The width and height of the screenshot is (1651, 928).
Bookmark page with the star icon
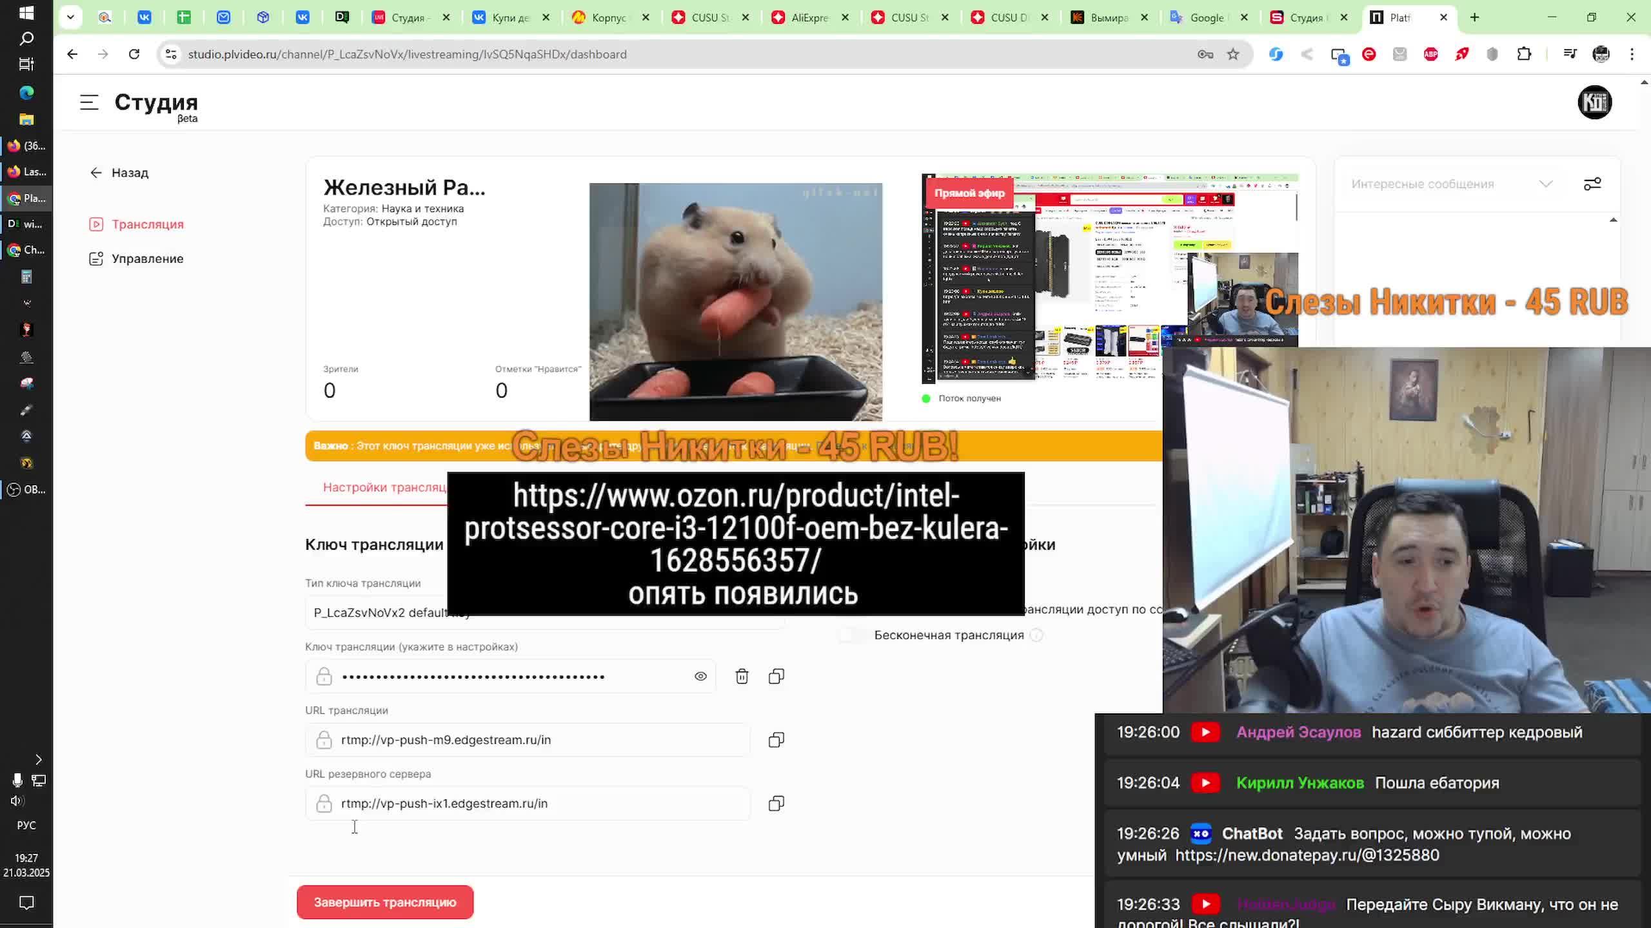click(x=1233, y=54)
